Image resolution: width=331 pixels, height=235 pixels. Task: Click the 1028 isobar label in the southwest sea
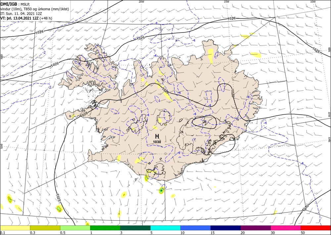(x=59, y=198)
